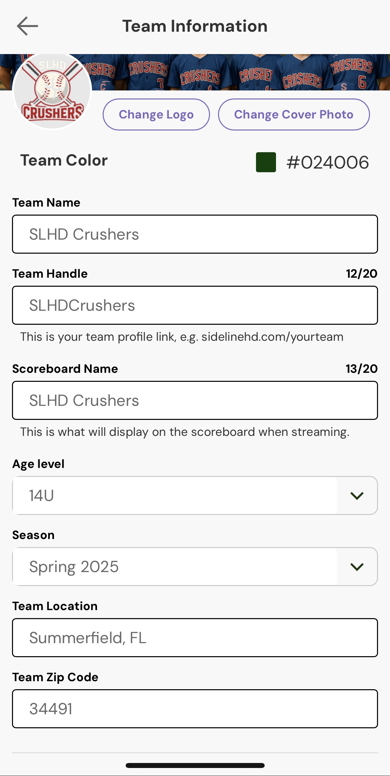The image size is (390, 776).
Task: Tap the team cover photo banner
Action: [240, 72]
